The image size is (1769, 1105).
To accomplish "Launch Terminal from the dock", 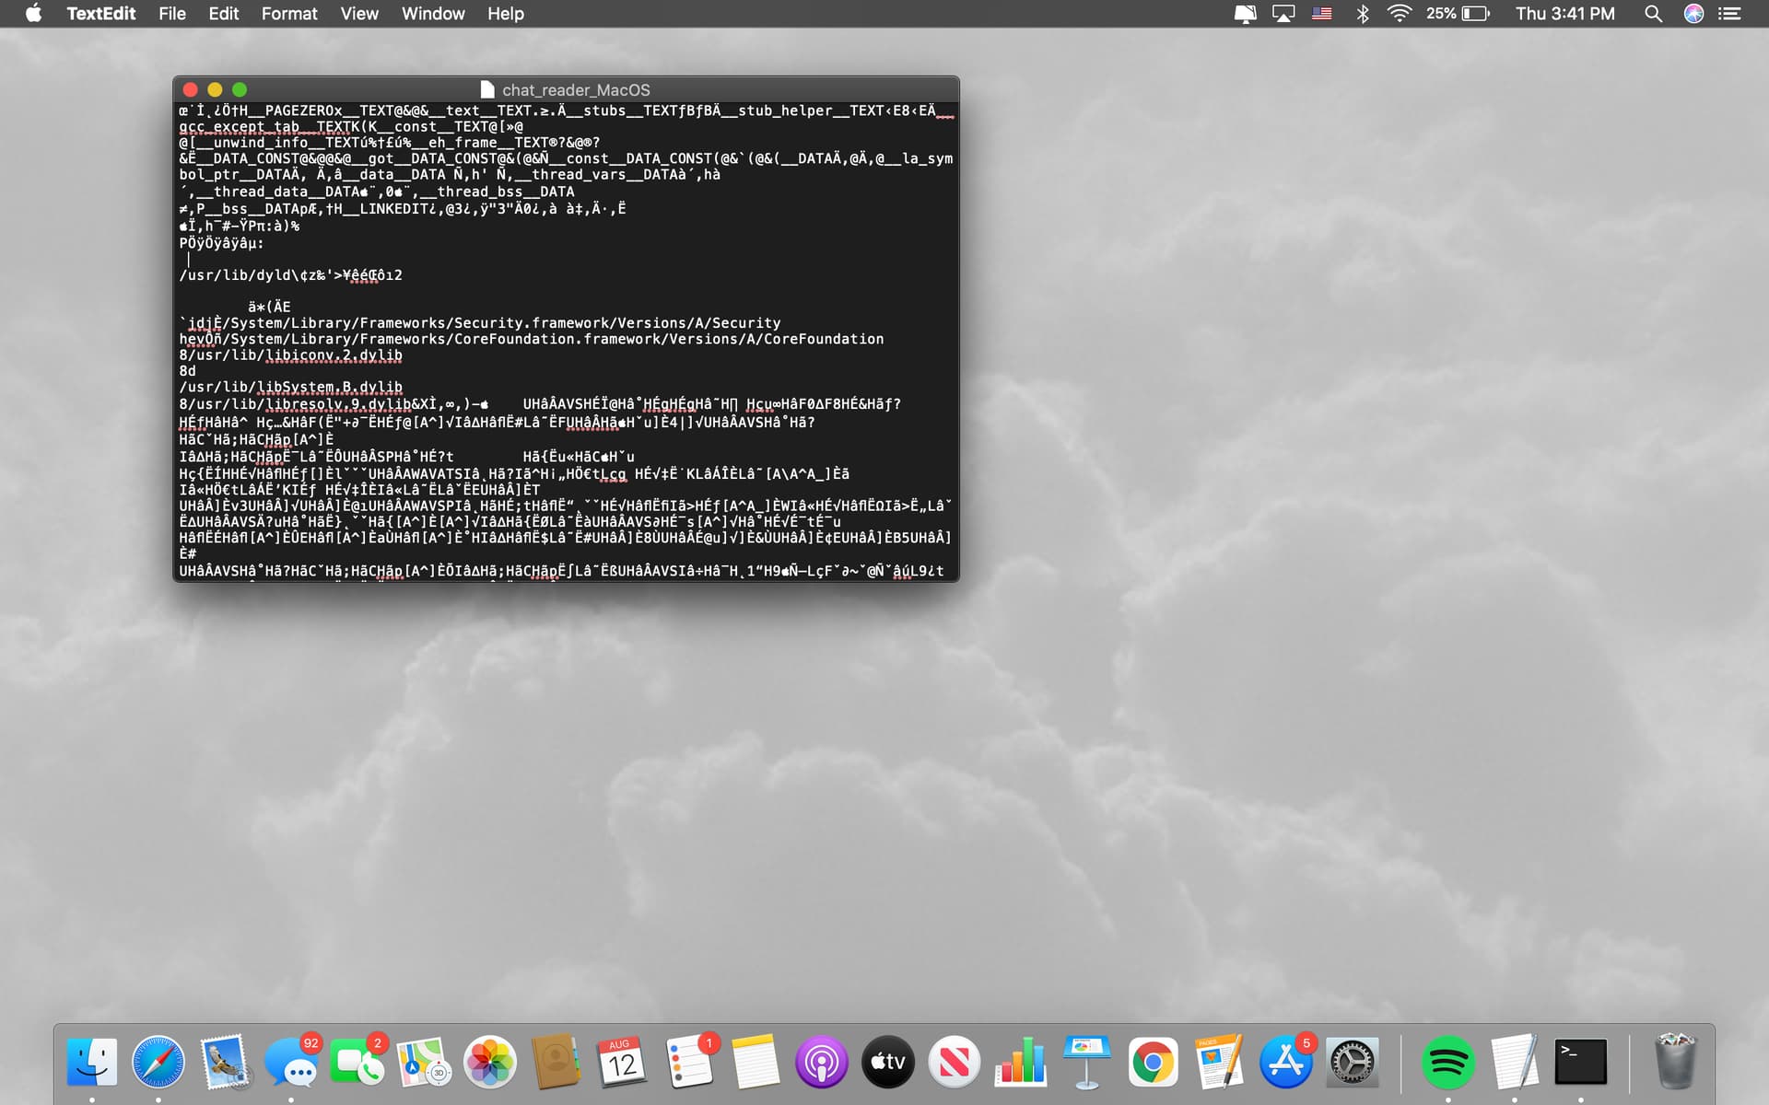I will point(1581,1062).
